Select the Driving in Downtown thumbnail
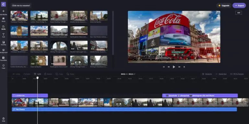Screen dimensions: 249x124 99,61
